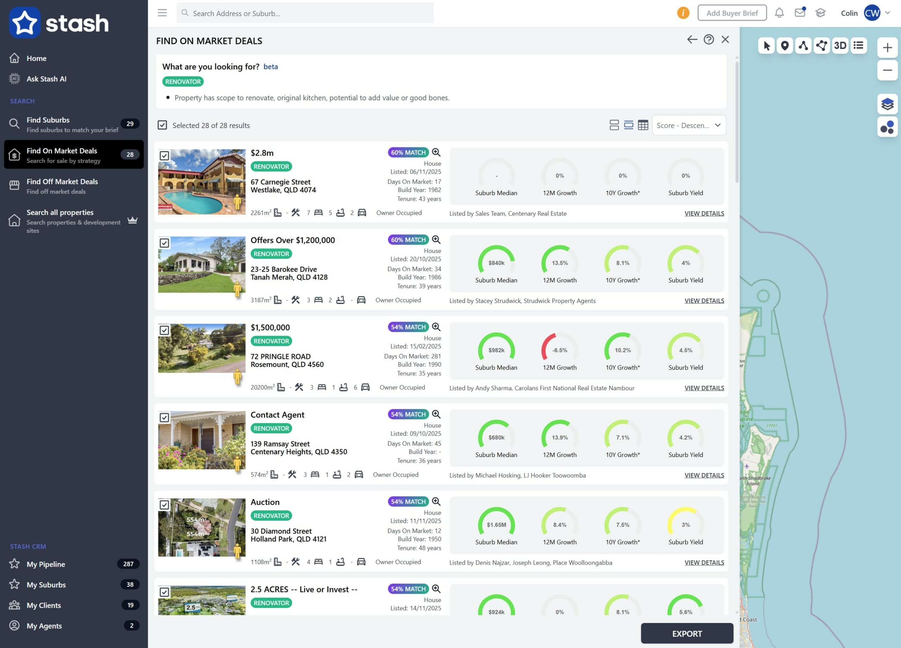The width and height of the screenshot is (901, 648).
Task: Toggle the select all results checkbox
Action: tap(162, 126)
